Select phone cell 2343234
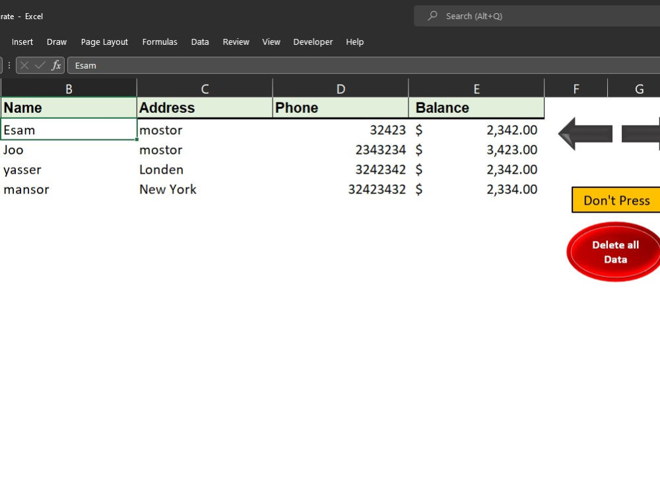660x495 pixels. [341, 150]
